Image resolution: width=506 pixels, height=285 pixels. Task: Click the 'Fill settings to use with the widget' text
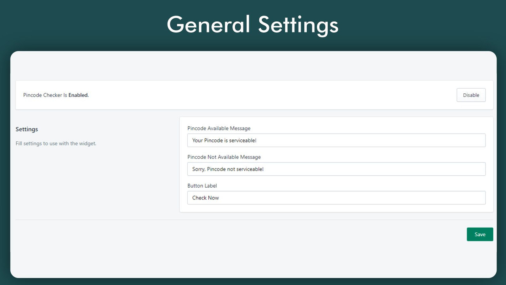[56, 143]
